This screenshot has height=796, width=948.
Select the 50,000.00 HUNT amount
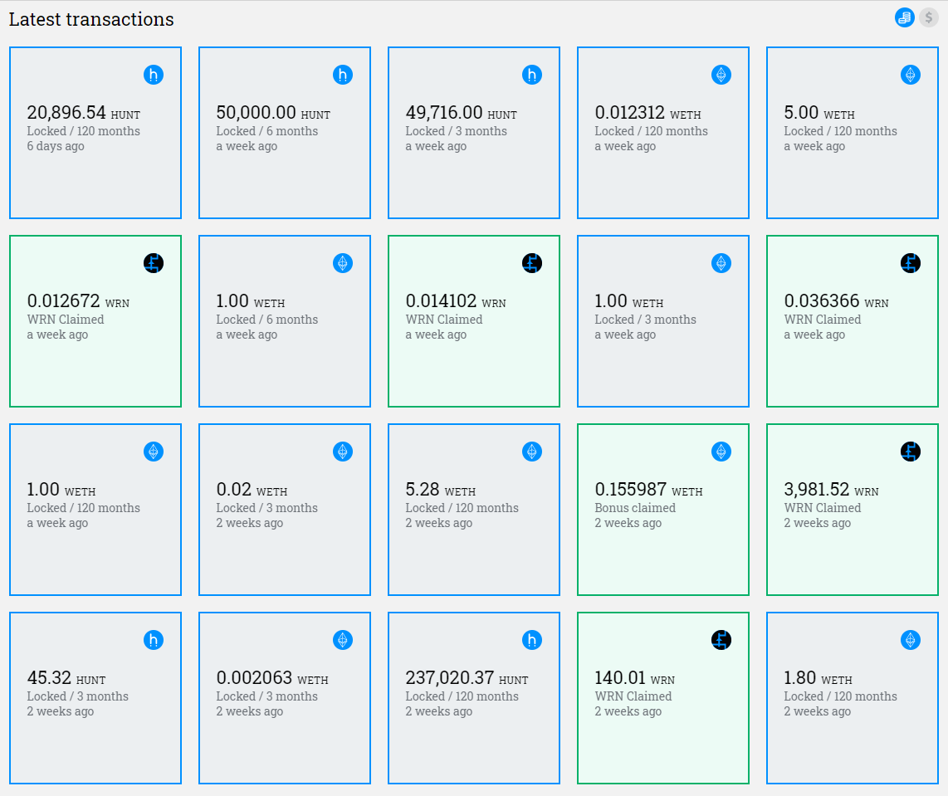[x=273, y=112]
